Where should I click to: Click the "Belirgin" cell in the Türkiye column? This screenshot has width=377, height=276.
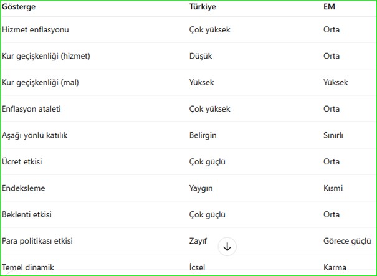pos(203,135)
